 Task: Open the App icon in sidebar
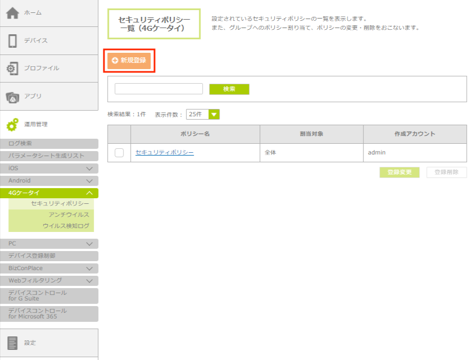pos(12,97)
